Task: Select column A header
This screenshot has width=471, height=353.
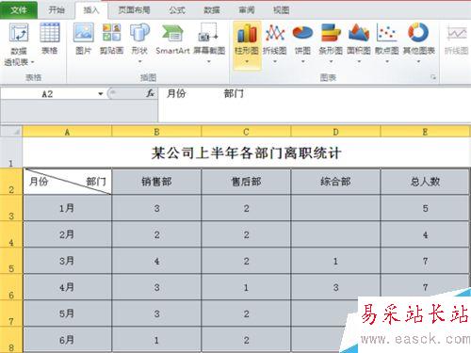Action: (67, 132)
